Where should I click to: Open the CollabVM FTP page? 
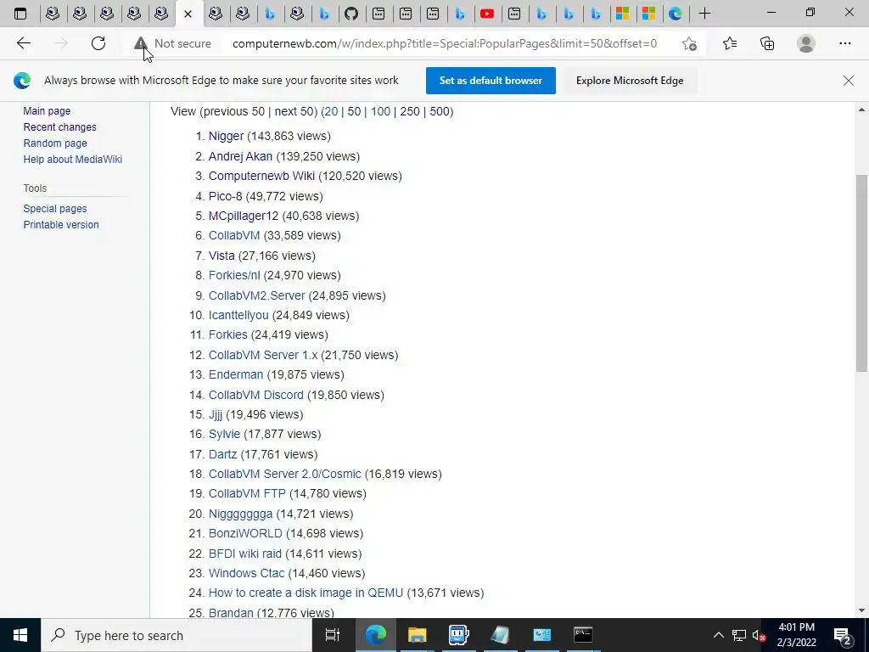pos(247,493)
